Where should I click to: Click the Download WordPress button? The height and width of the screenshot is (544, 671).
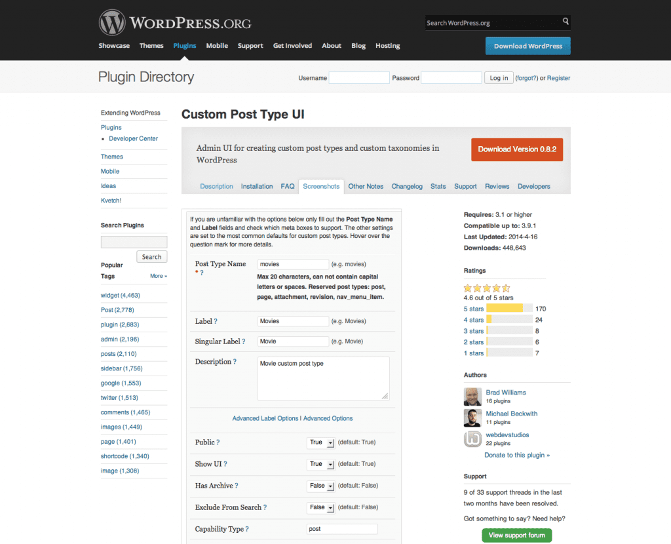[527, 46]
